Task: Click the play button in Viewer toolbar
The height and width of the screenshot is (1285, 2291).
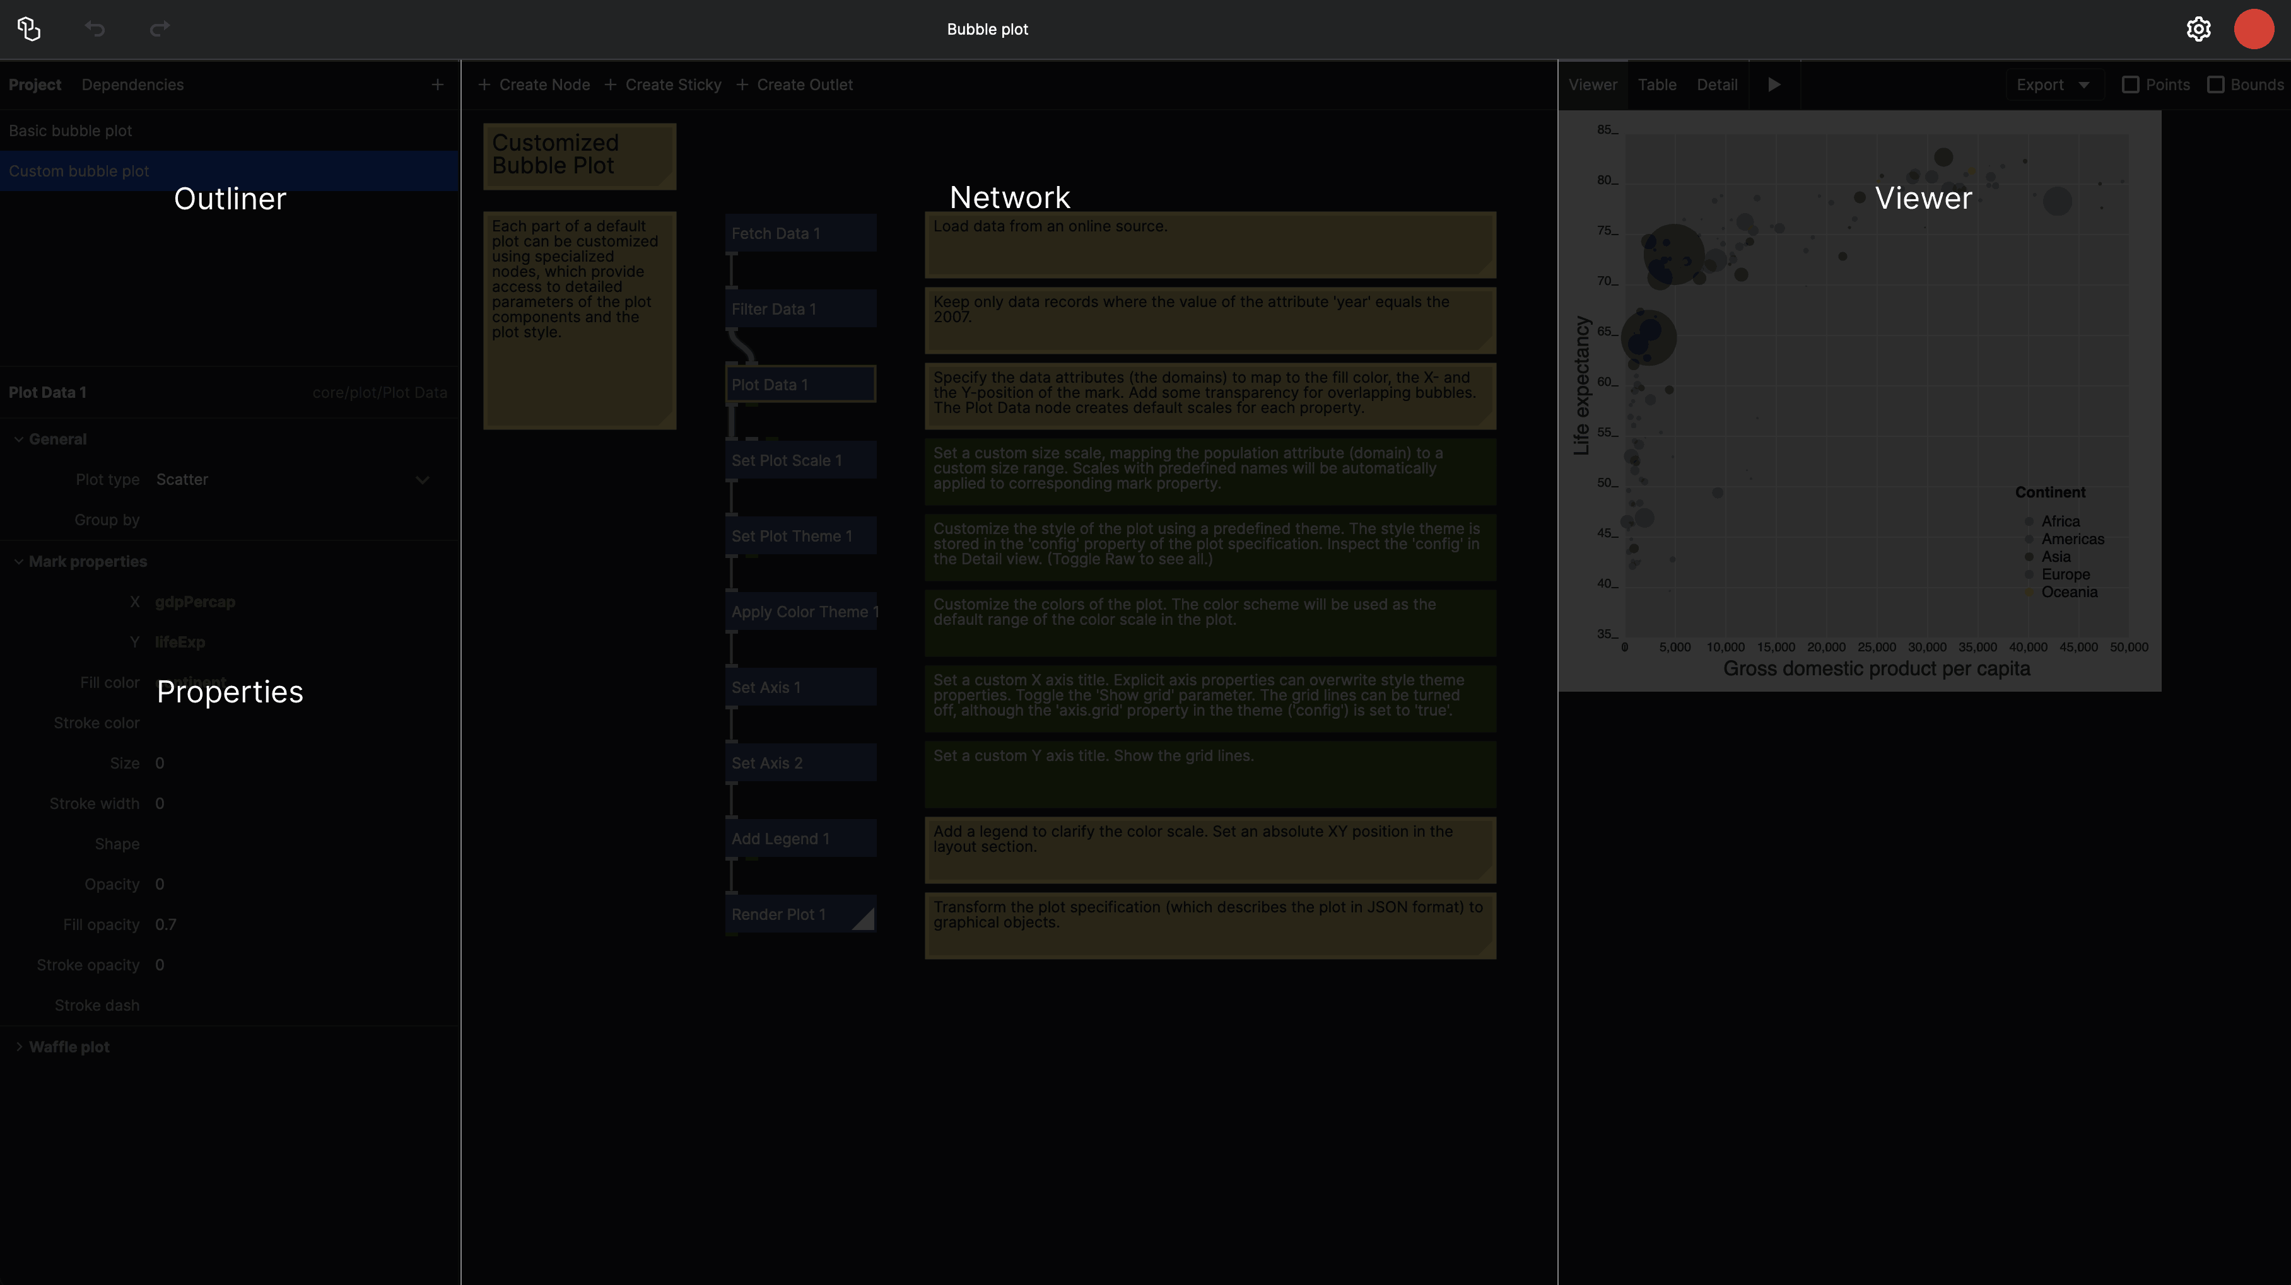Action: [x=1774, y=84]
